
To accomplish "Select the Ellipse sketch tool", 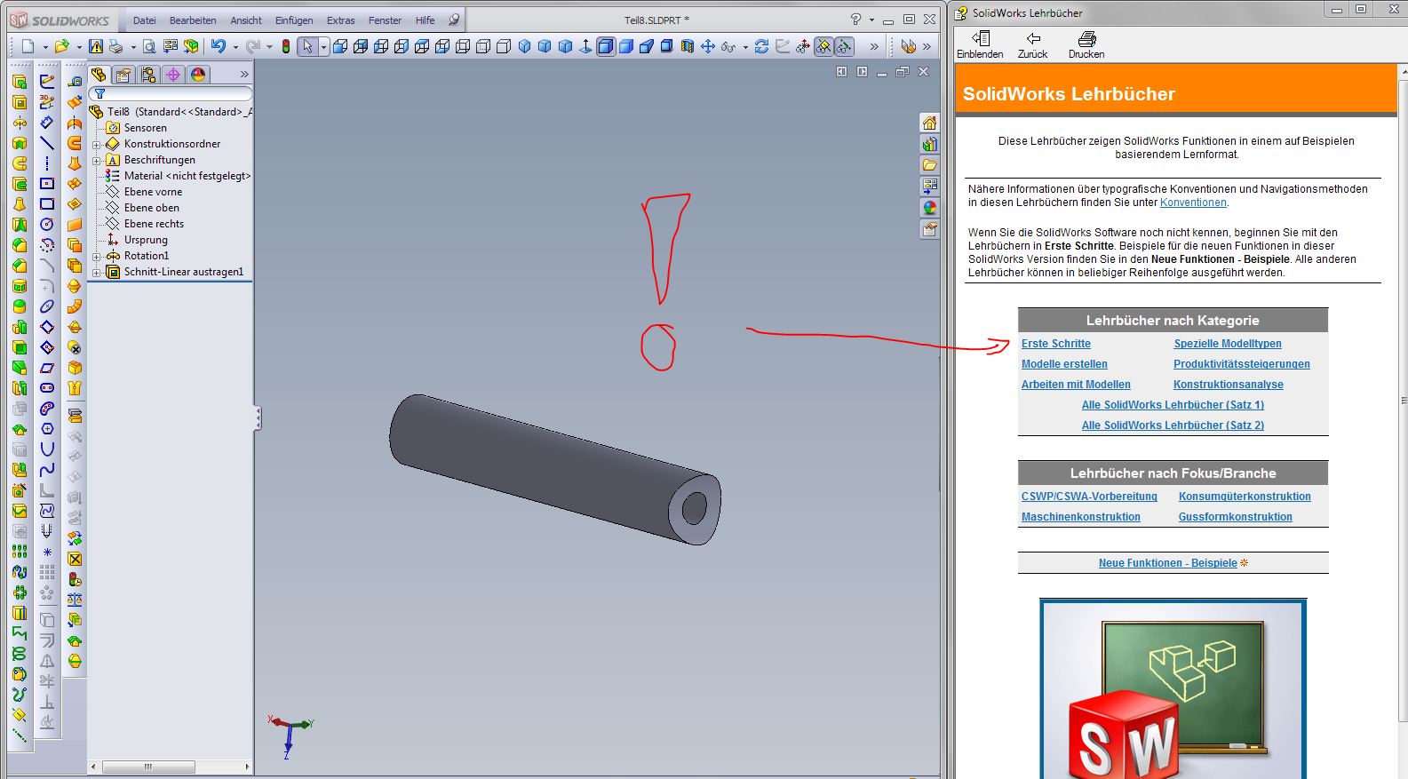I will pos(47,306).
